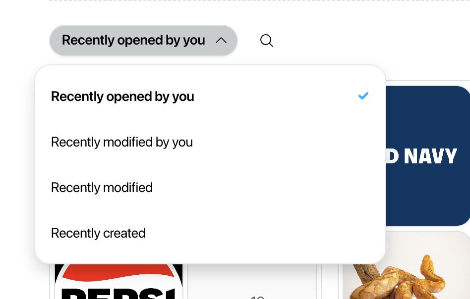The height and width of the screenshot is (299, 470).
Task: Choose the Recently modified option
Action: coord(102,188)
